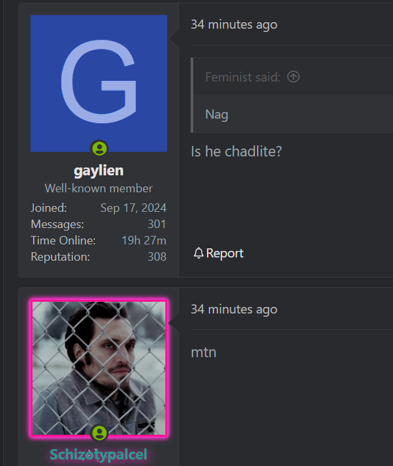The height and width of the screenshot is (466, 393).
Task: Click the reply text 'mtn'
Action: tap(204, 353)
